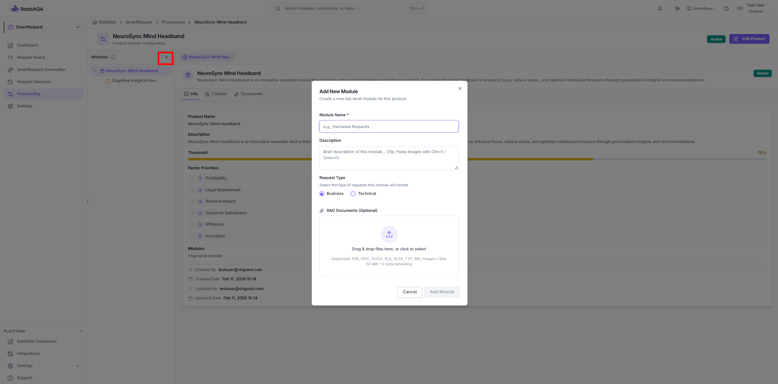Screen dimensions: 778x384
Task: Click the Description text area
Action: coord(389,158)
